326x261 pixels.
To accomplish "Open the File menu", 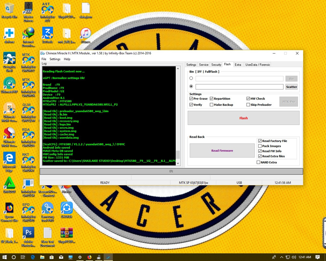I will tap(44, 59).
